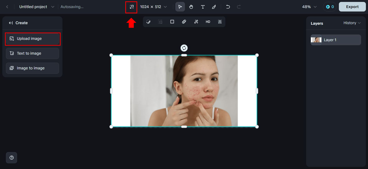
Task: Click the Redo arrow
Action: [x=239, y=7]
